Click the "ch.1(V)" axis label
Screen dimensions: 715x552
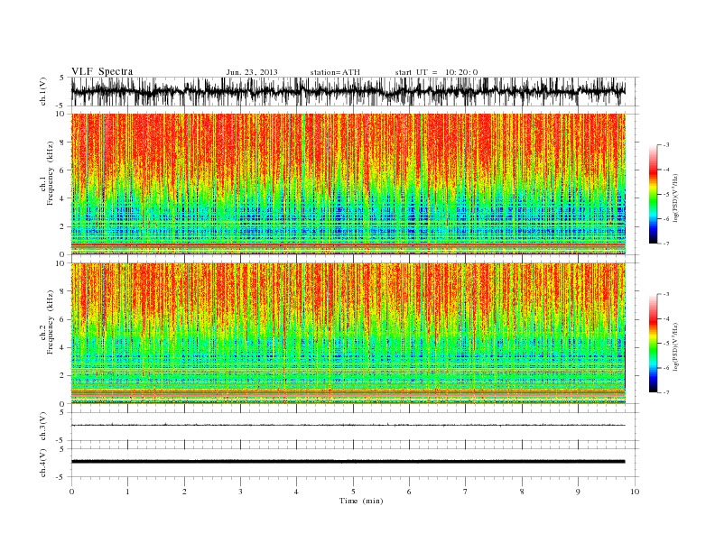[x=42, y=91]
